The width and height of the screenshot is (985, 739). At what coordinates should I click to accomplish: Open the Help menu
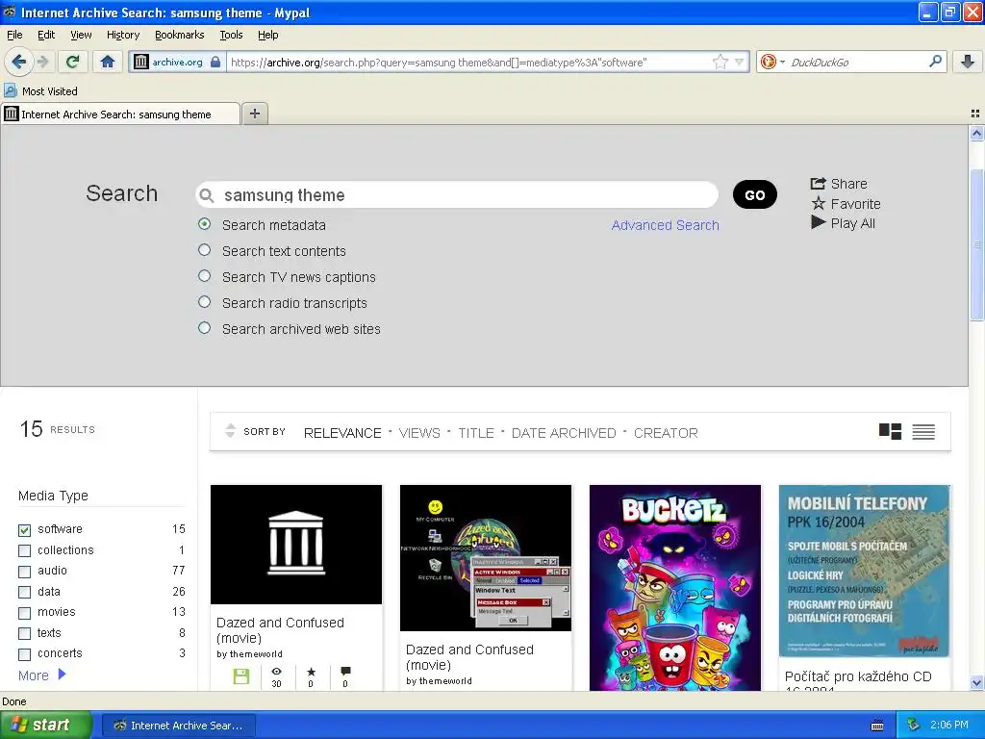tap(268, 35)
